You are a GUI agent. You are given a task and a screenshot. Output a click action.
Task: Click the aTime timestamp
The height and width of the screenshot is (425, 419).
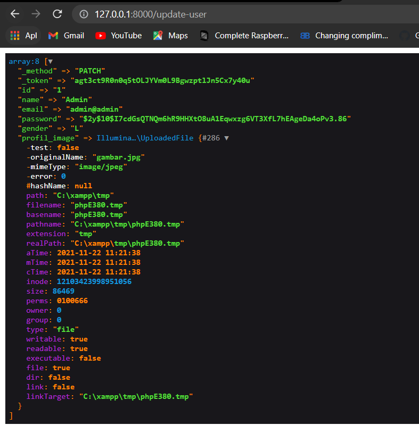(98, 253)
